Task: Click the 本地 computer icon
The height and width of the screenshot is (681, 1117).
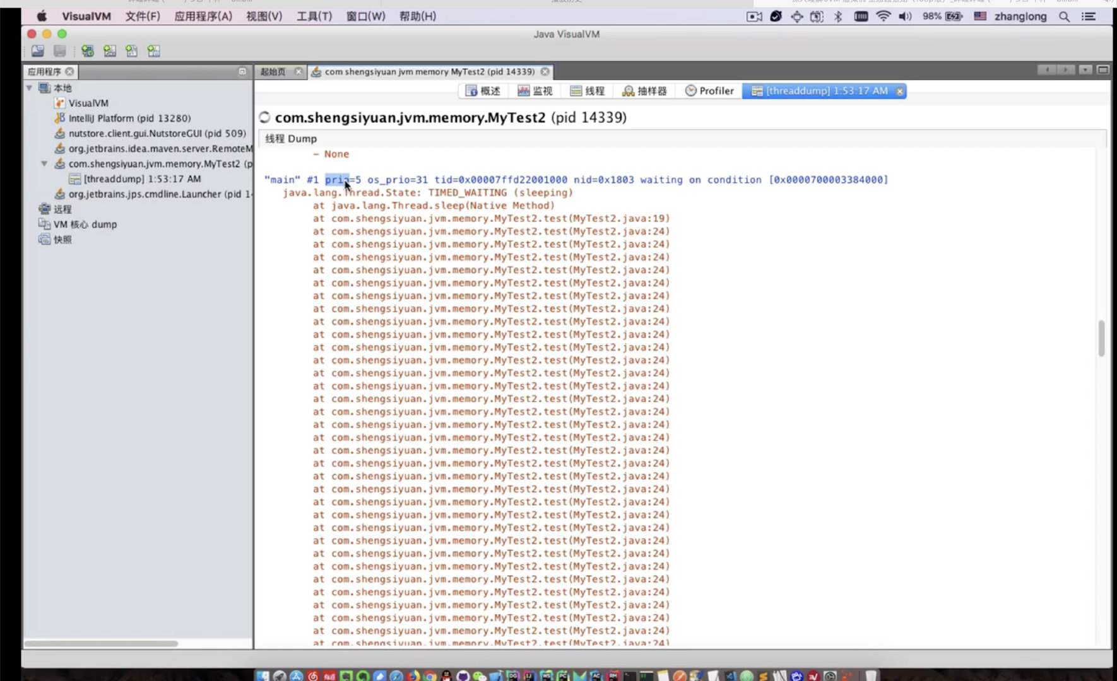Action: click(x=44, y=88)
